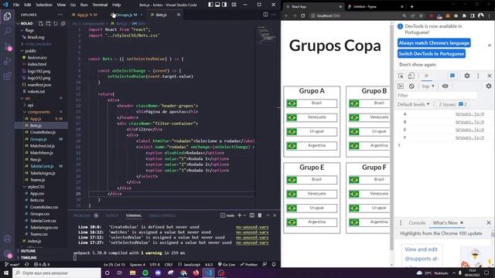
Task: Open File Explorer from taskbar
Action: click(x=132, y=273)
